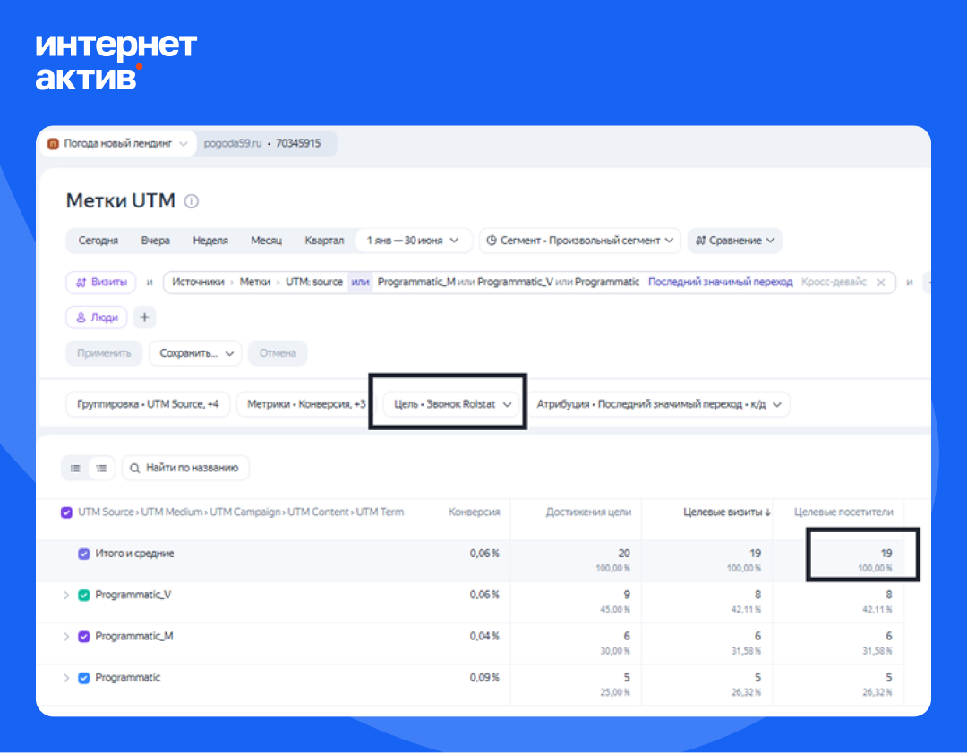Viewport: 967px width, 753px height.
Task: Click the Programmatic_M conversion value 0,04 %
Action: pyautogui.click(x=484, y=637)
